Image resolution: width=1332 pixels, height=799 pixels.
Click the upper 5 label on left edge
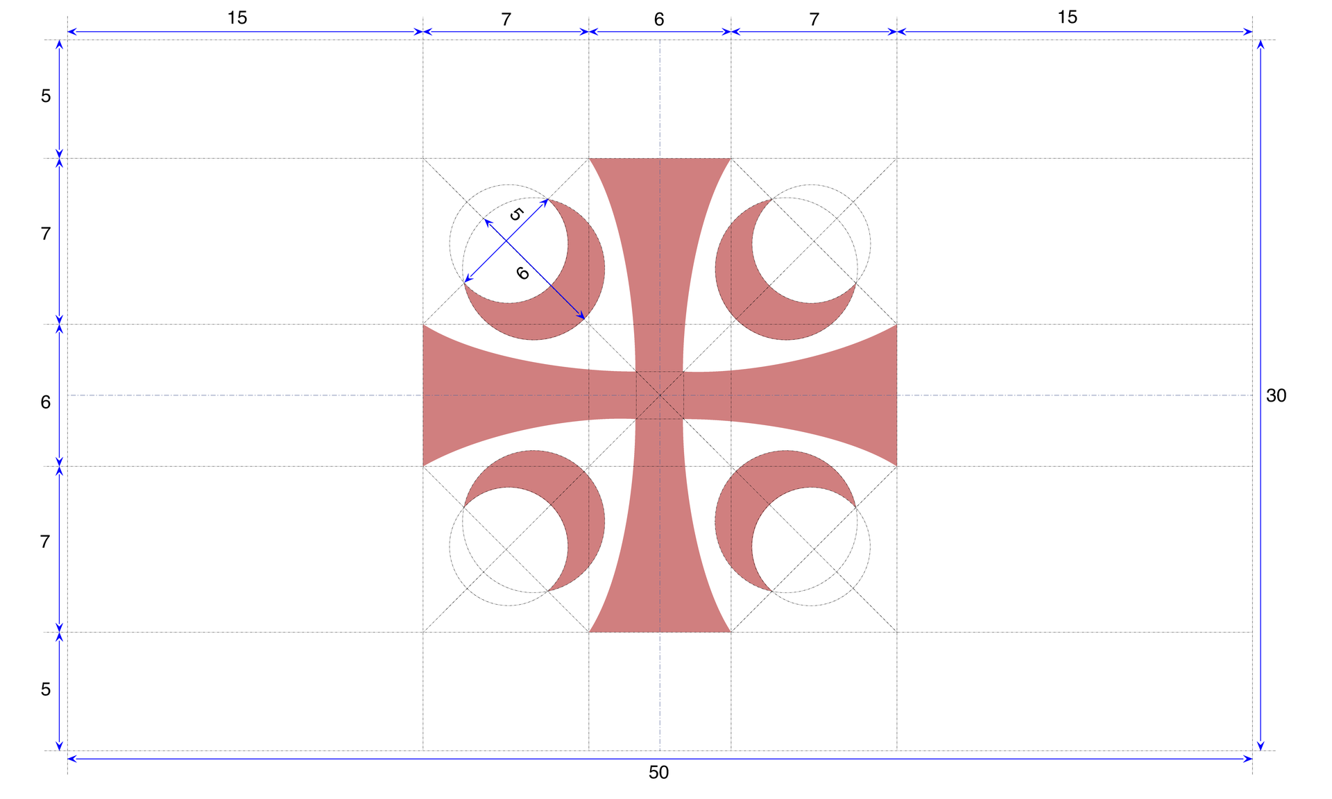click(x=46, y=96)
